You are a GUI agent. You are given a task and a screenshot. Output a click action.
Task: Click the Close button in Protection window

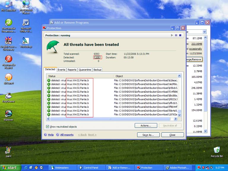click(x=172, y=135)
